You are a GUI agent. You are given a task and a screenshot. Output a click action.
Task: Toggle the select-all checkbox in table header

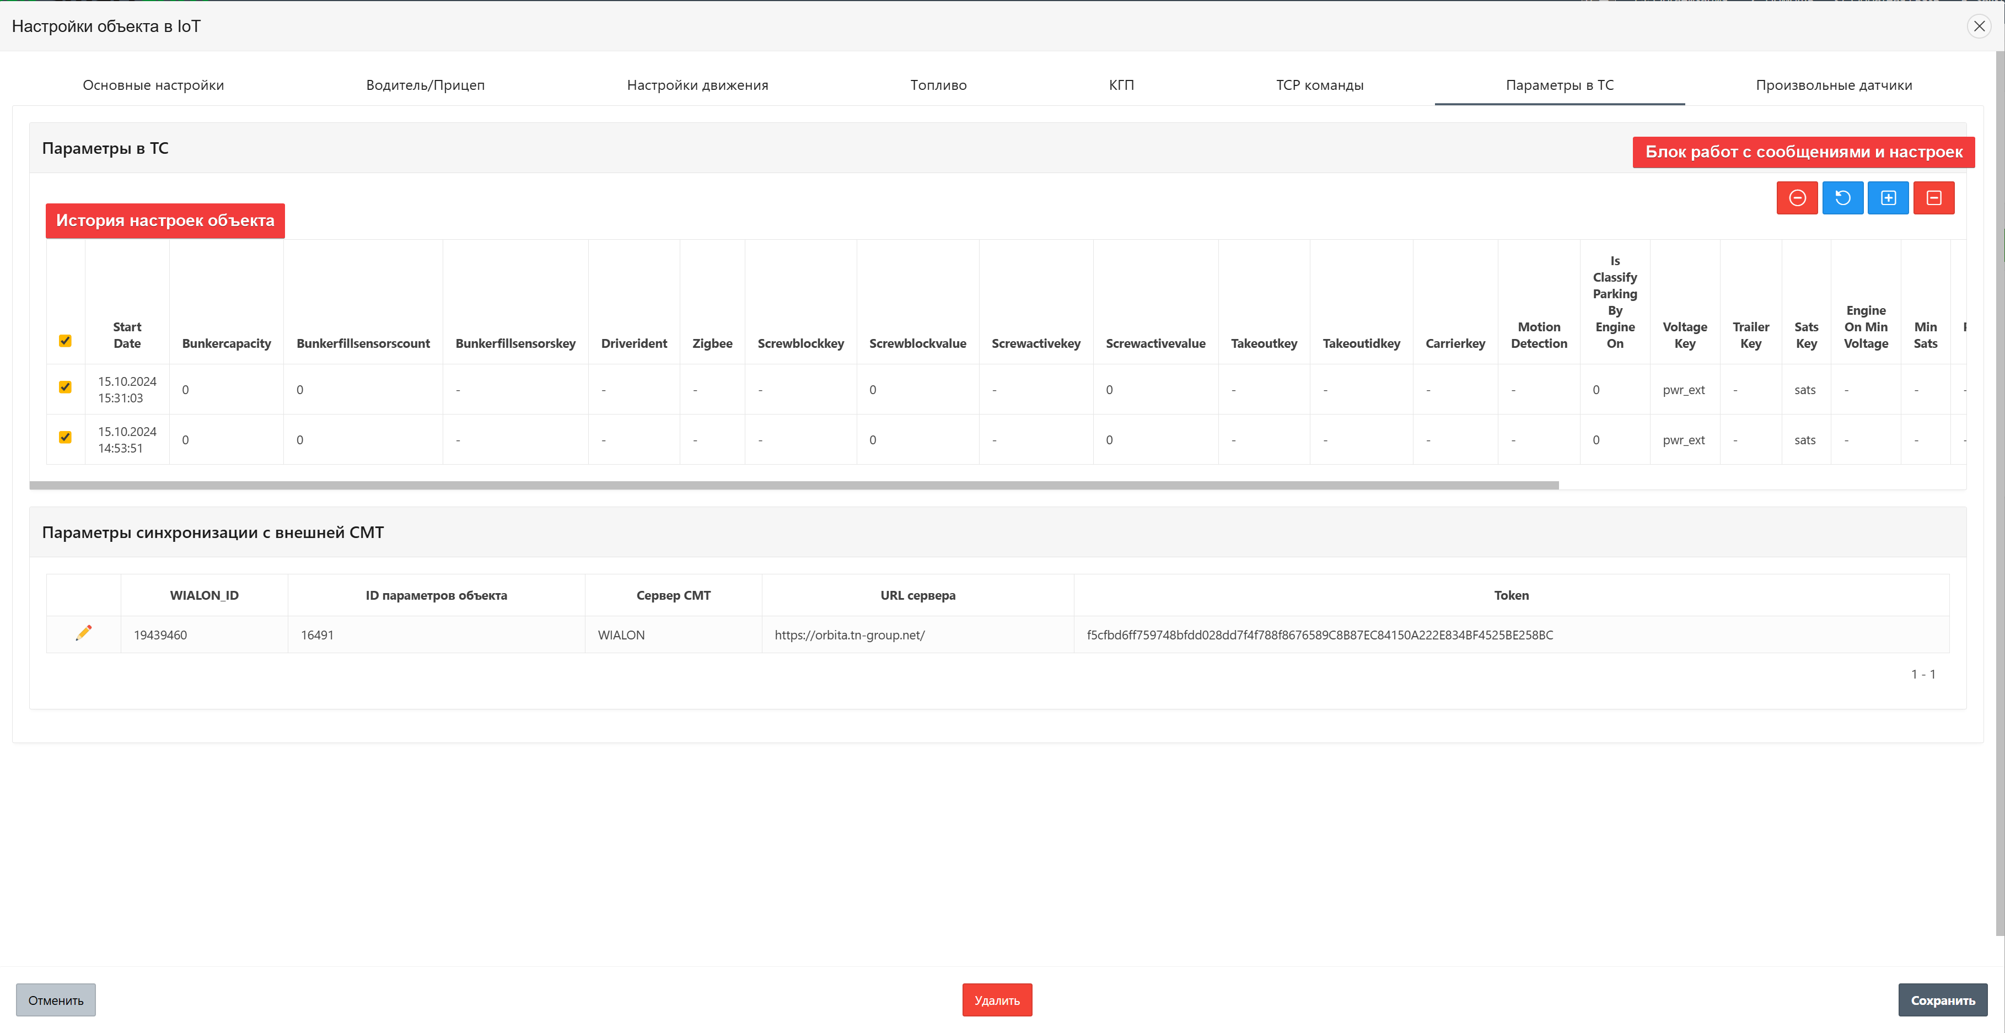click(66, 341)
